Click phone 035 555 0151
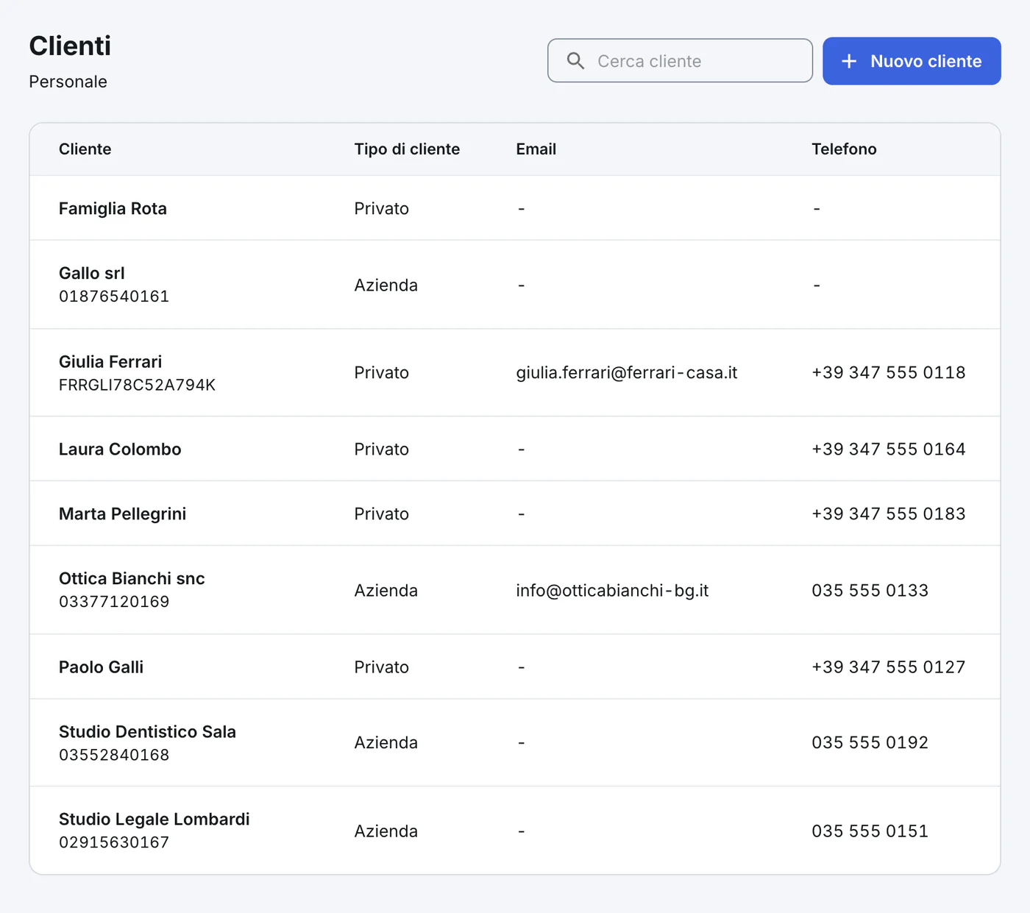This screenshot has height=913, width=1030. pos(870,831)
